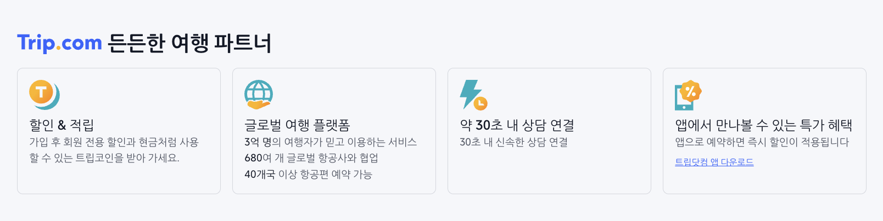Screen dimensions: 883x221
Task: Click the 30초 내 신속한 상담 연결 description
Action: [513, 142]
